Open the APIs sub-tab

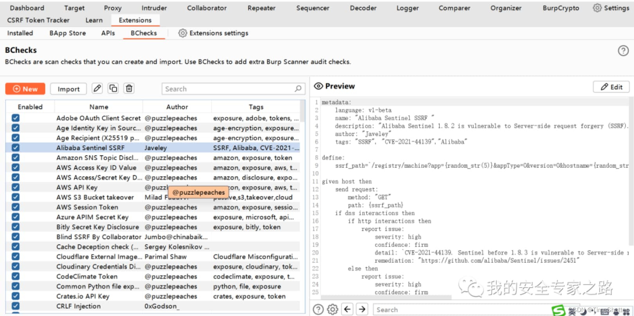point(108,33)
